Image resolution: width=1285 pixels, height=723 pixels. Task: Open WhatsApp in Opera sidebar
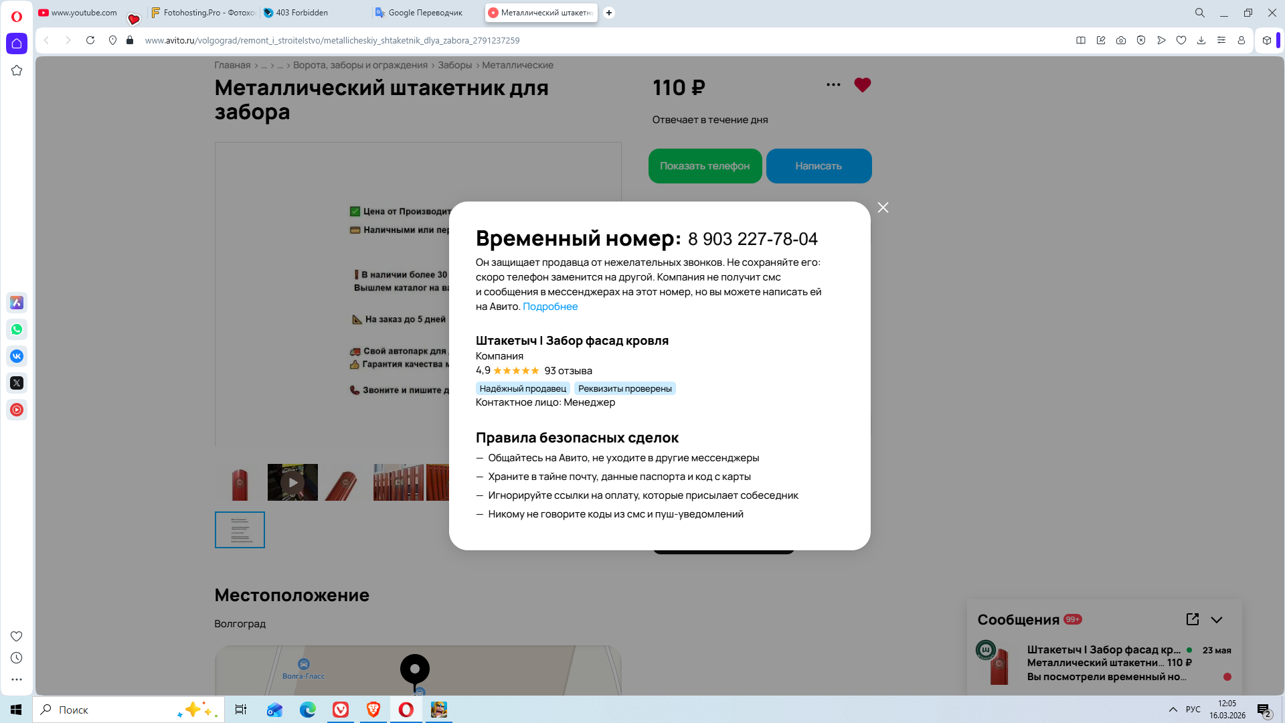pos(17,329)
